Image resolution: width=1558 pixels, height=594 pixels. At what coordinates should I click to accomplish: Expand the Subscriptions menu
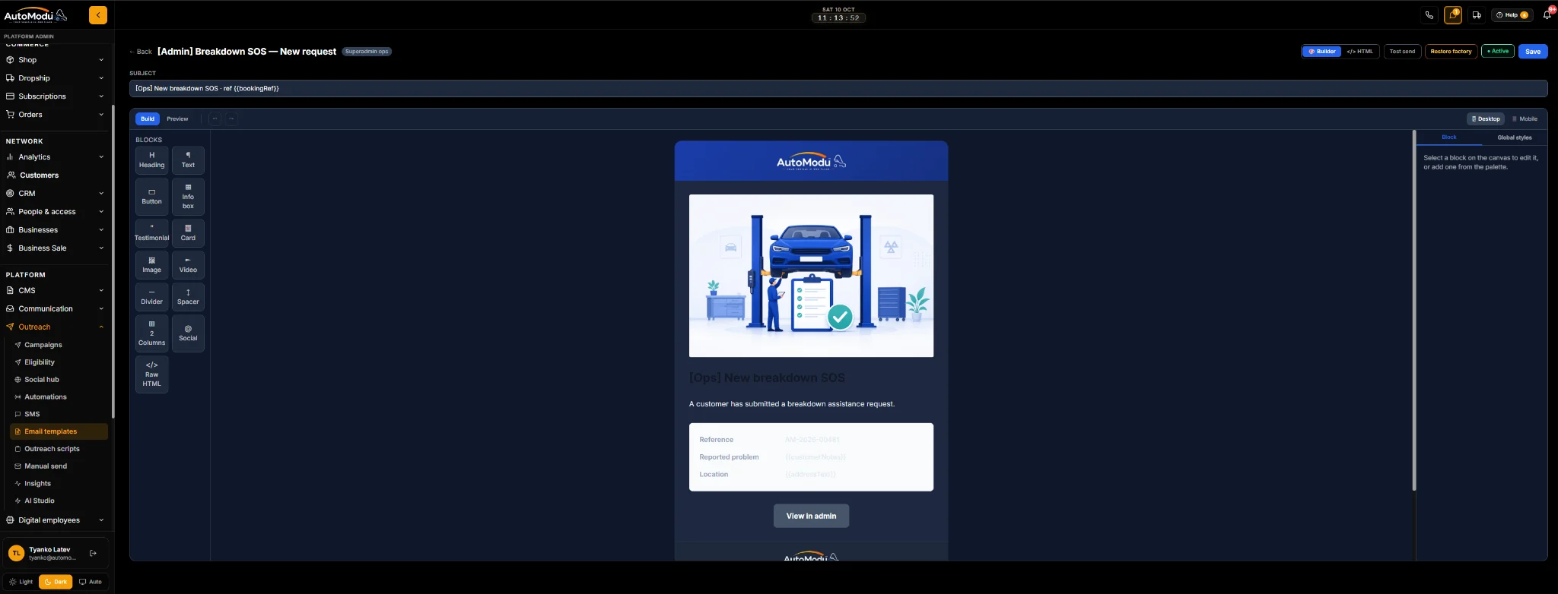pyautogui.click(x=55, y=96)
